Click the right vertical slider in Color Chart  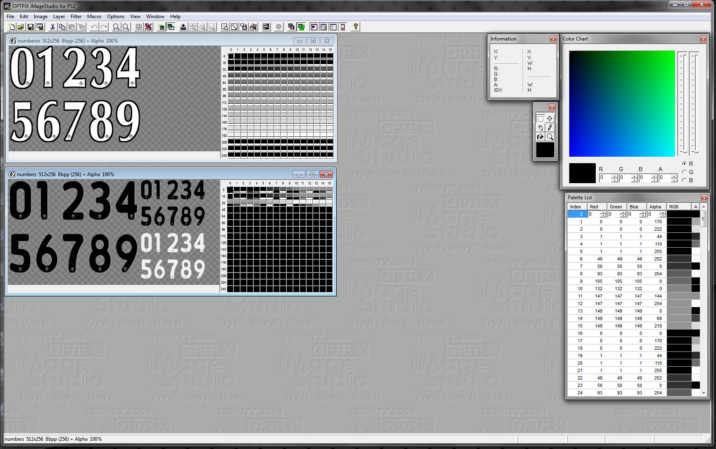tap(695, 103)
